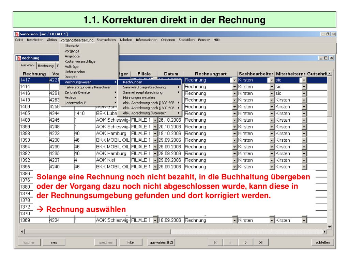
Task: Click the SaniVision app icon in title bar
Action: click(17, 34)
